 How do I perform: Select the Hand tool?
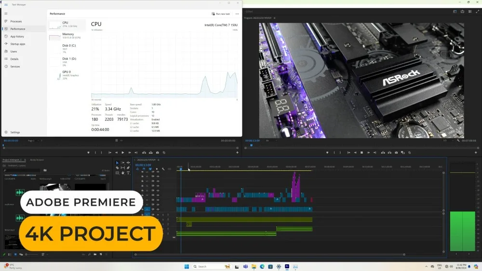pos(122,173)
